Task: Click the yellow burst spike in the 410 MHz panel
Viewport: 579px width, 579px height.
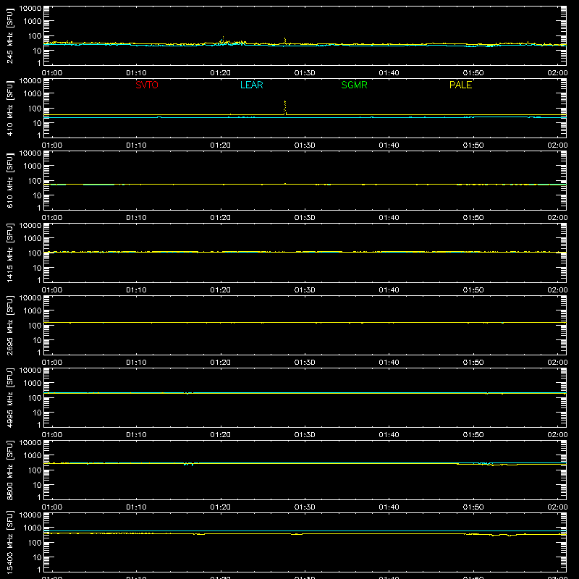Action: [284, 107]
